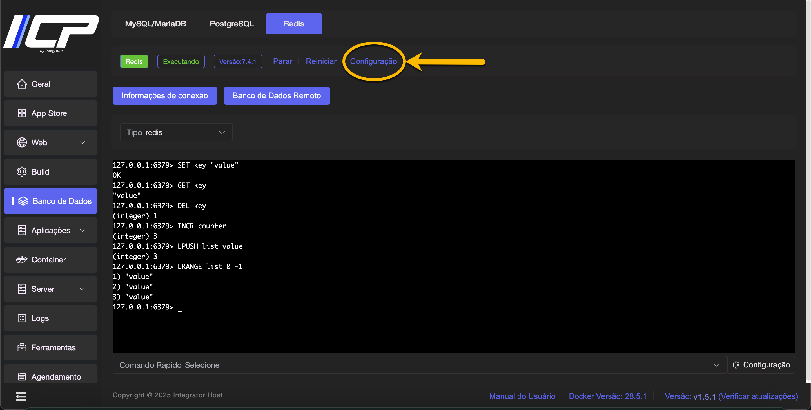Click the Agendamento calendar icon

coord(22,376)
